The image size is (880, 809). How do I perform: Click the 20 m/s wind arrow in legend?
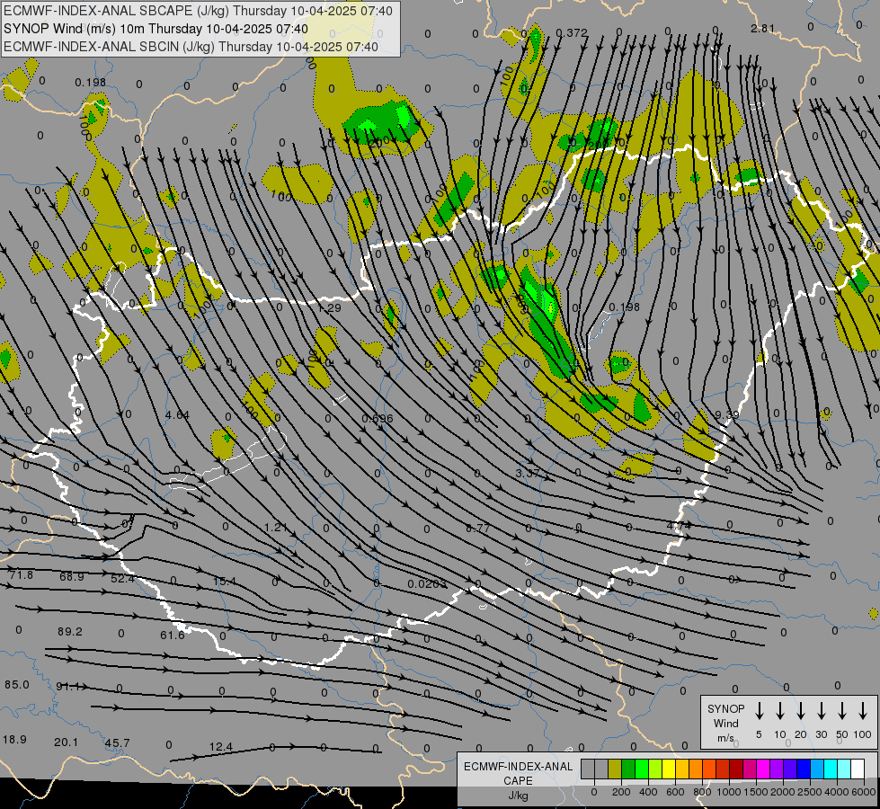[x=800, y=711]
